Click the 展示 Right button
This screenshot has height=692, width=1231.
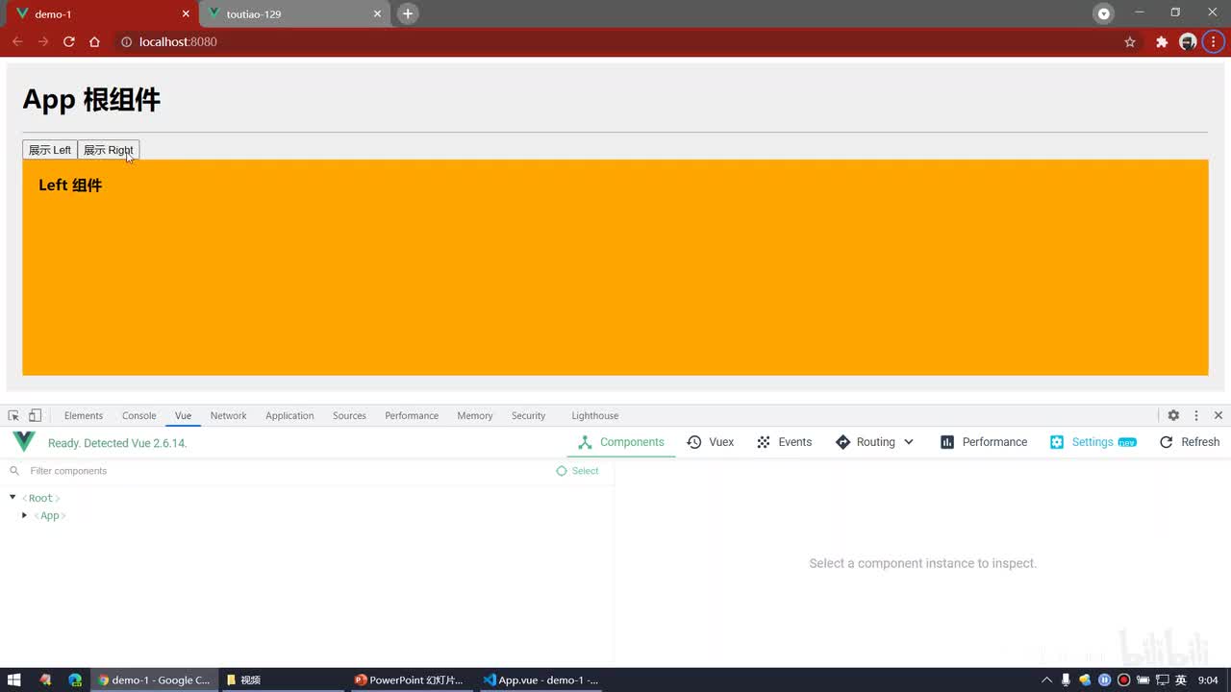point(109,150)
